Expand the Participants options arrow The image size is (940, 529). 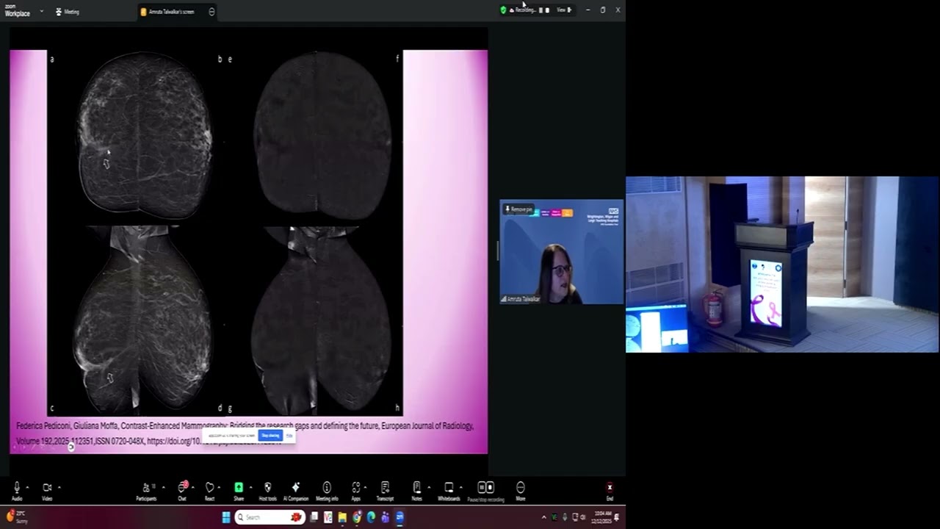(x=163, y=487)
